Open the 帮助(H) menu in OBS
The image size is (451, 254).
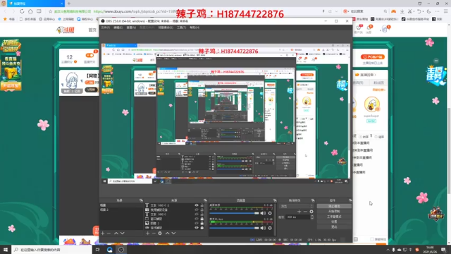point(194,28)
